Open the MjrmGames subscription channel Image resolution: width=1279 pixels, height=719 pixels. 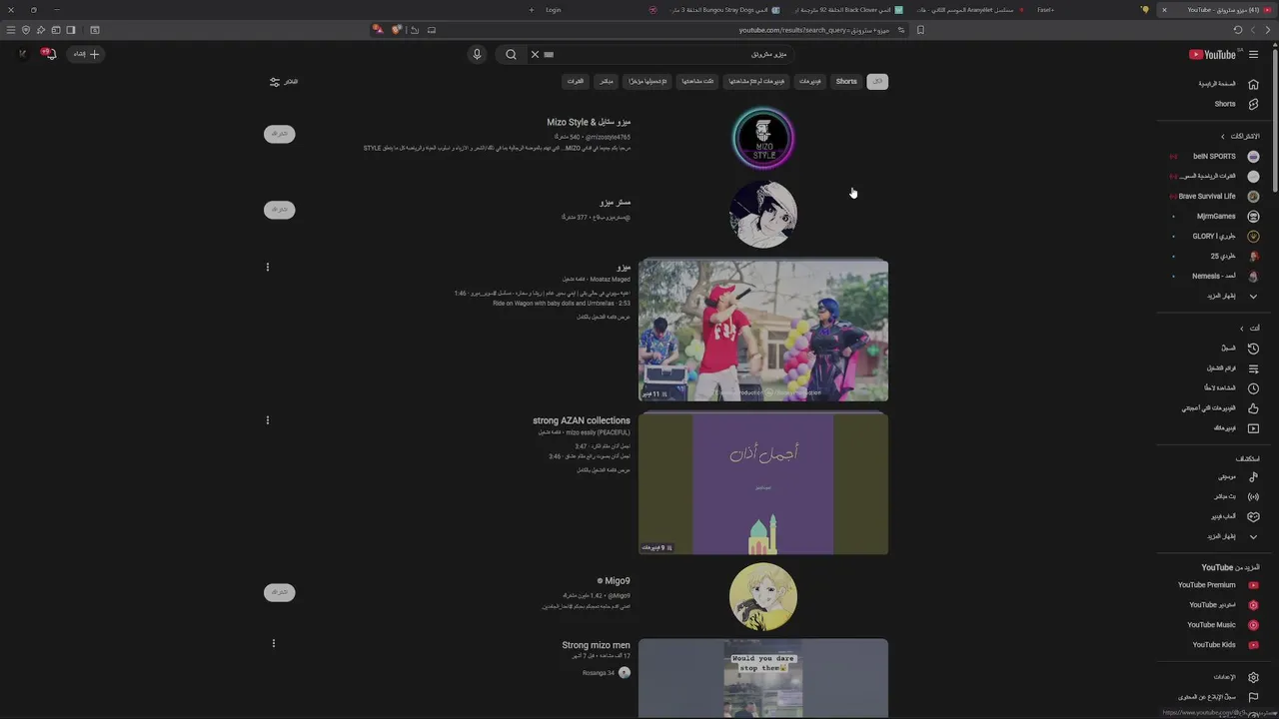[1218, 216]
